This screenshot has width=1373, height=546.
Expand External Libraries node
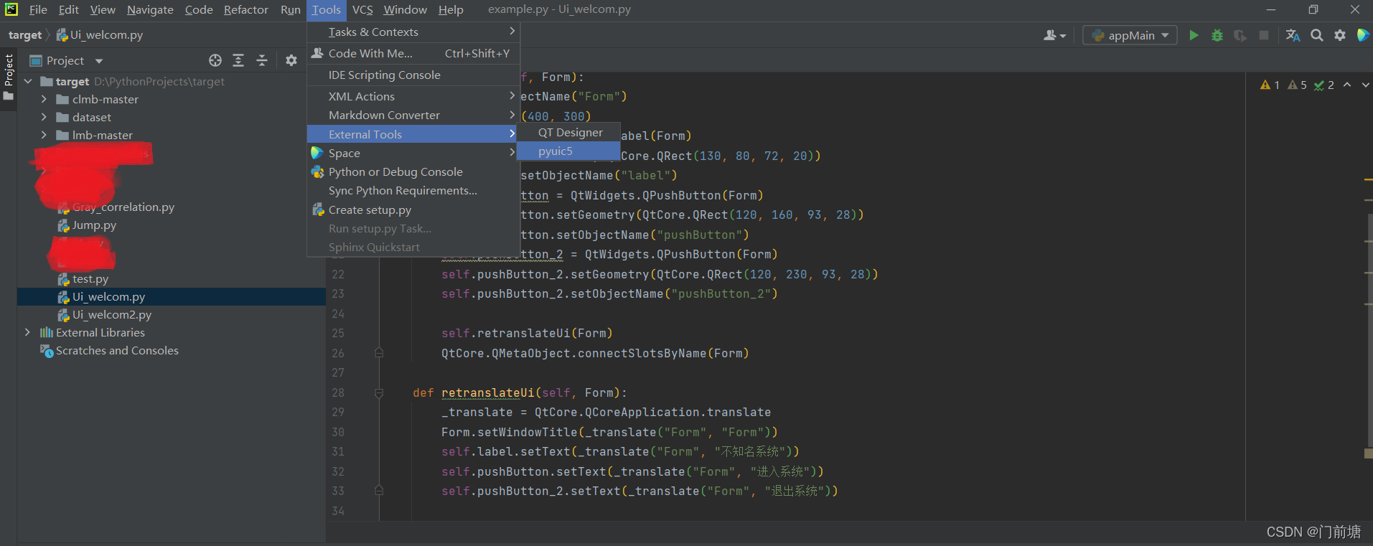pos(28,332)
